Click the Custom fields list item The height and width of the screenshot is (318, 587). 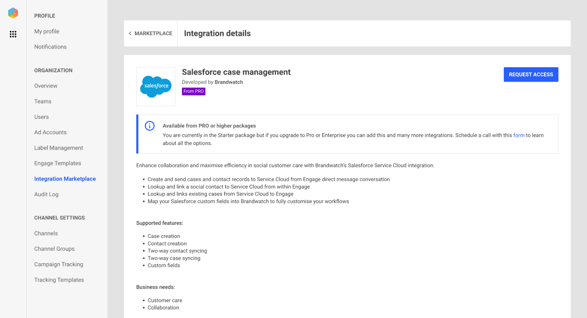point(164,265)
